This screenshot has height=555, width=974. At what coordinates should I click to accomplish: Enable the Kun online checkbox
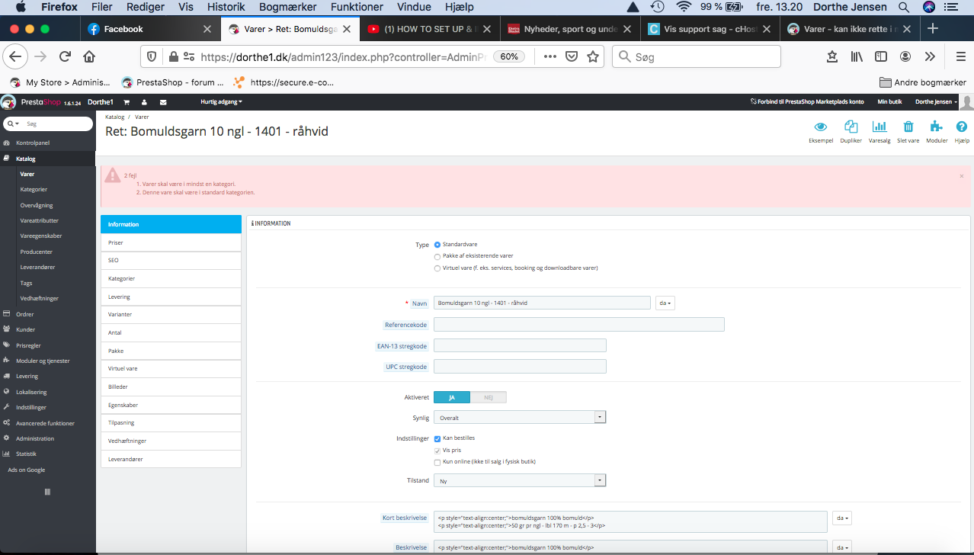tap(437, 462)
